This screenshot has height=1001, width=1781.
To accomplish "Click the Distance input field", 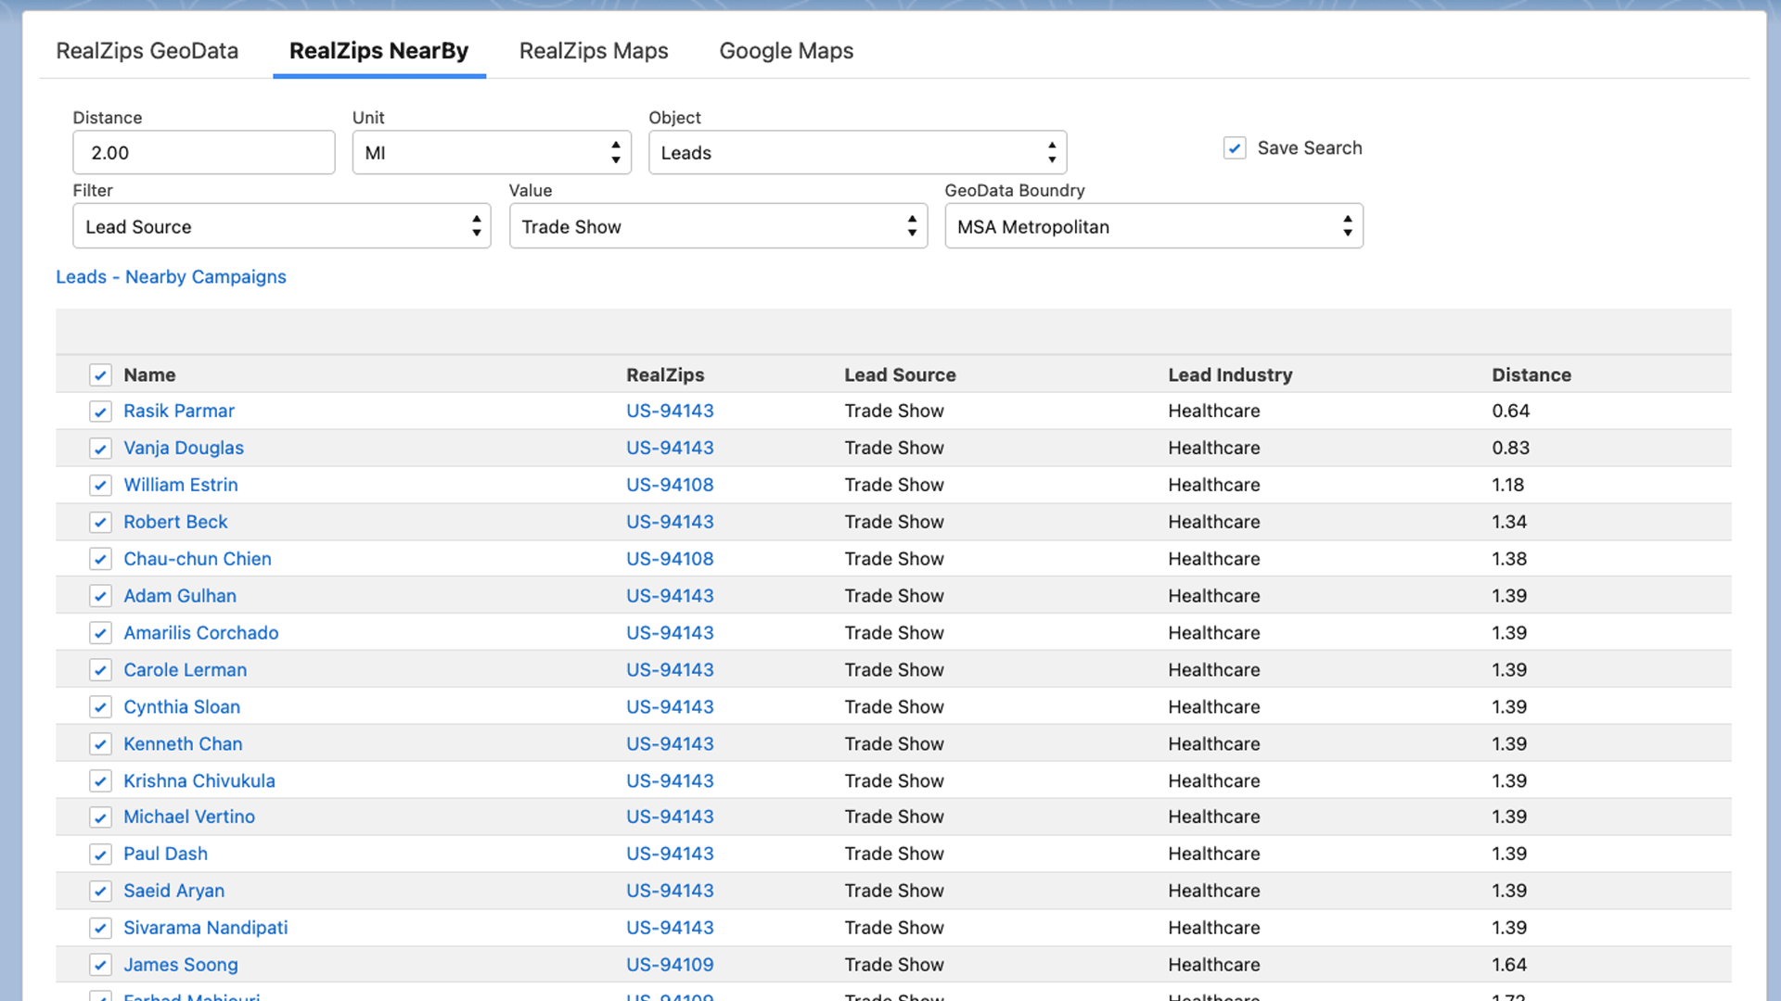I will pos(204,152).
